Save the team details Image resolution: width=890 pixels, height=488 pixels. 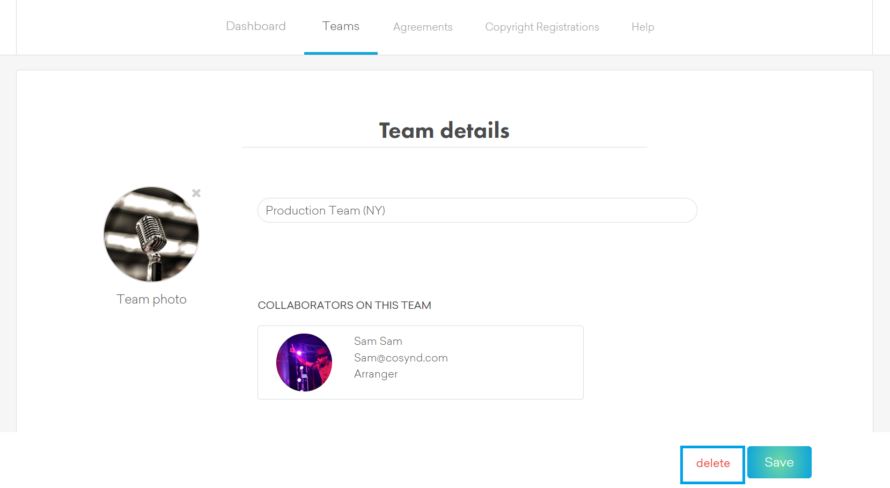point(779,462)
